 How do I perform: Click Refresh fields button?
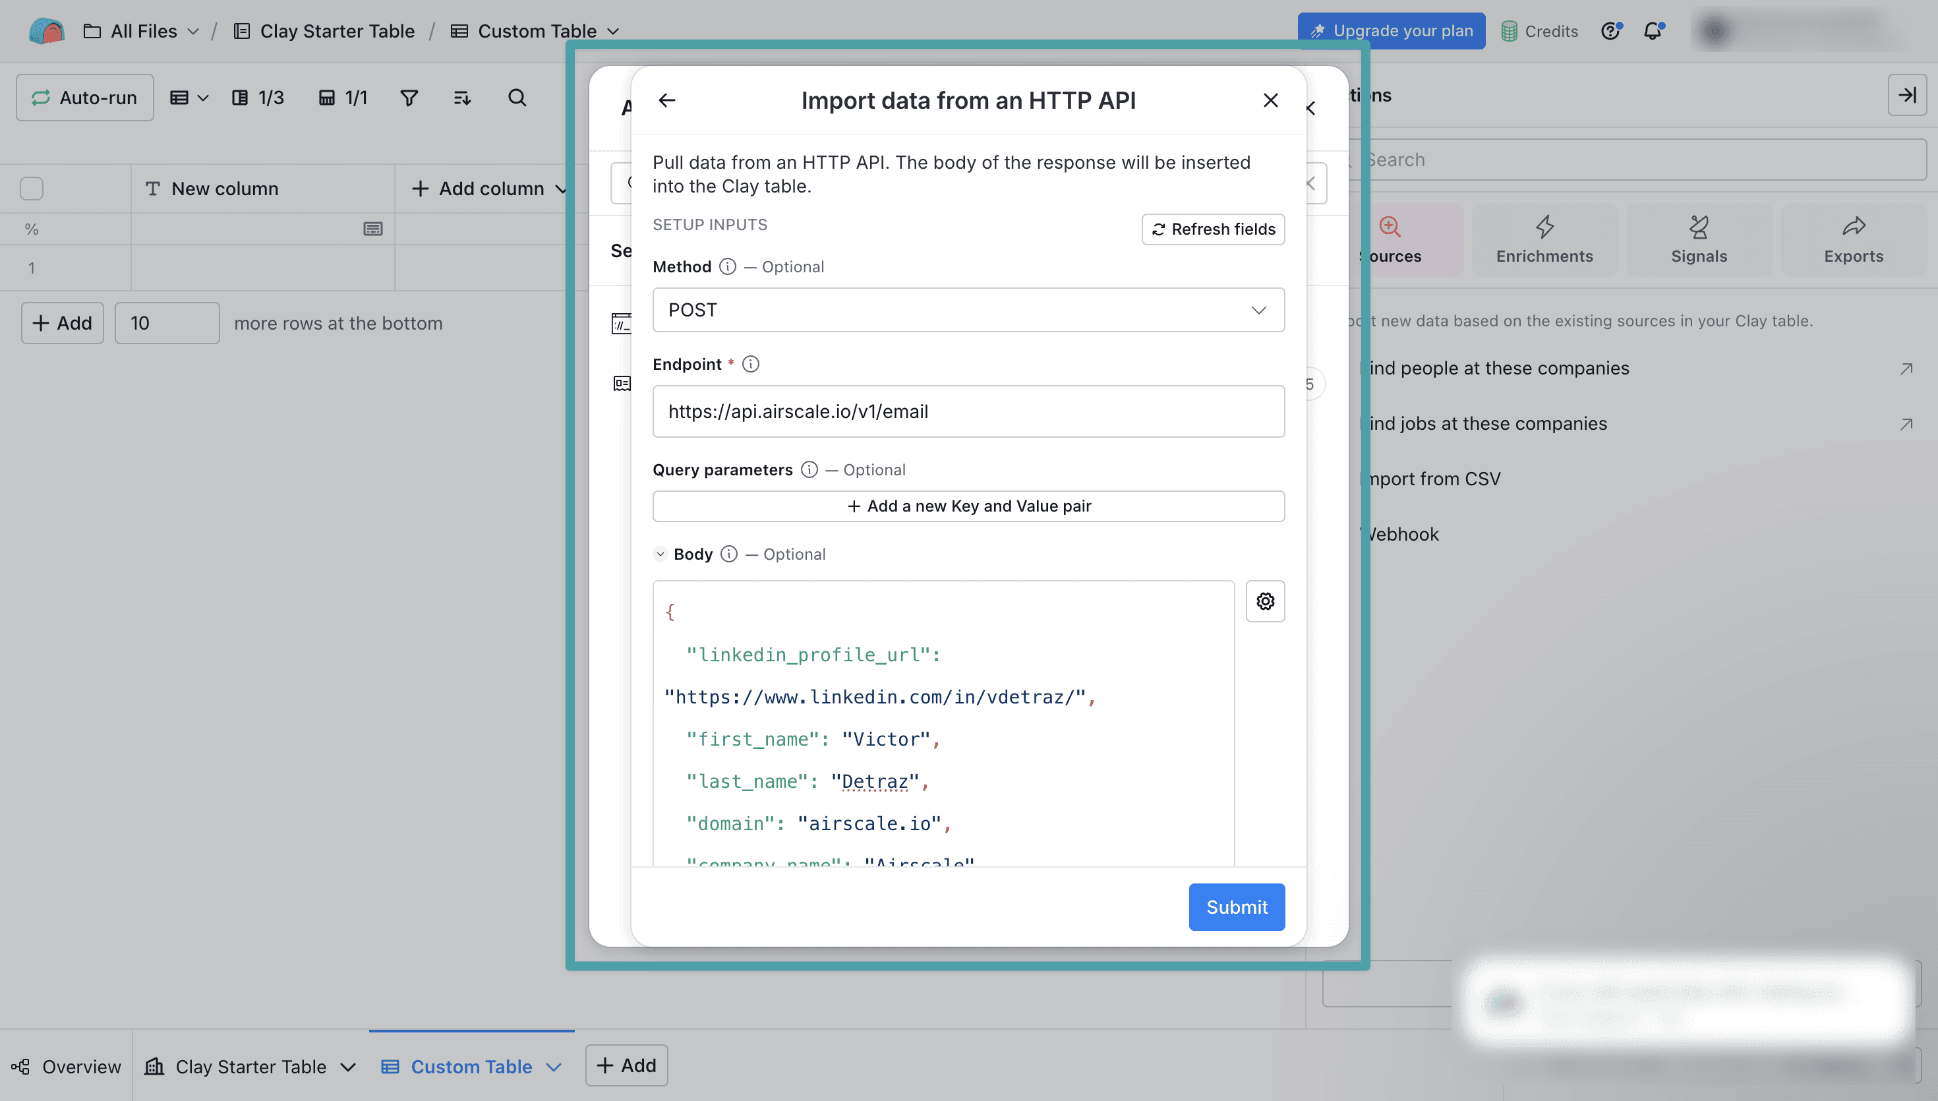click(1212, 229)
